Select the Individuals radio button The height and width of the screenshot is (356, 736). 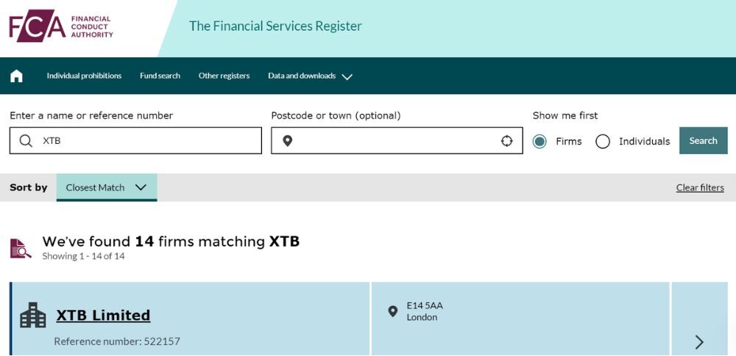603,141
